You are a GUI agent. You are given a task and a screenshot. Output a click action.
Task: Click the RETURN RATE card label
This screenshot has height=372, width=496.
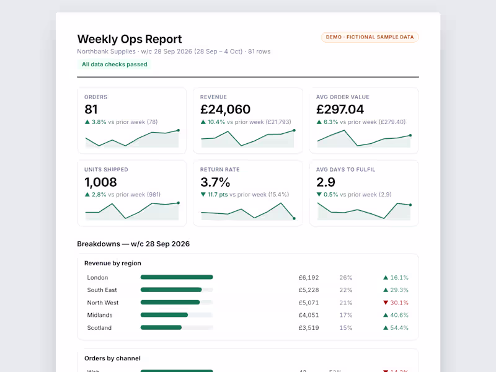220,169
